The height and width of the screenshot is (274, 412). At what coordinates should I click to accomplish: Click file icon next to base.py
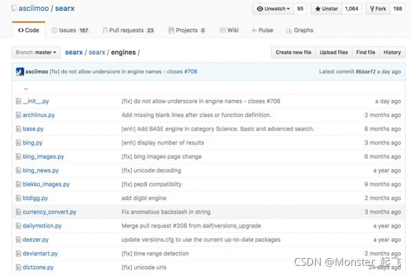point(19,129)
